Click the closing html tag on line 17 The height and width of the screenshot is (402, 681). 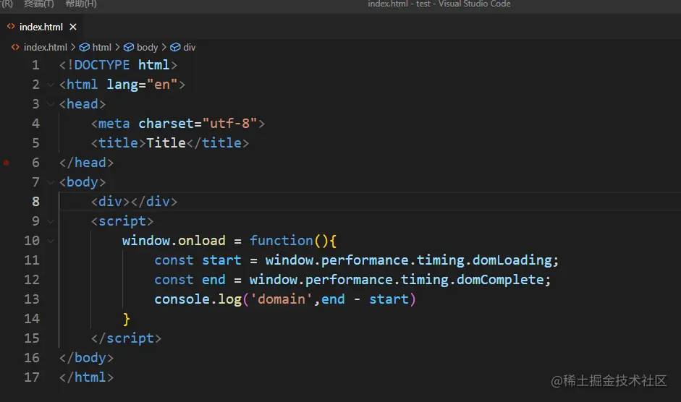[x=86, y=377]
